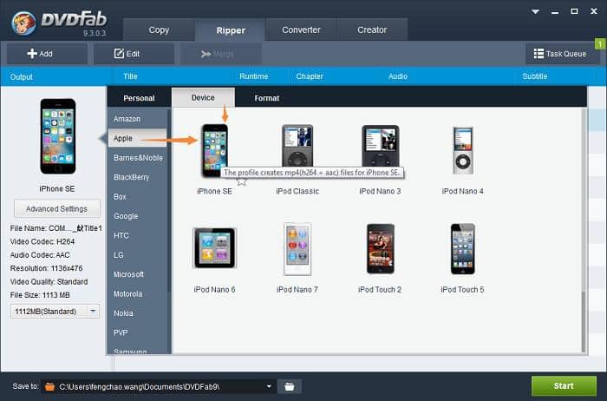Screen dimensions: 607x401
Task: Open the Edit tool
Action: tap(134, 54)
